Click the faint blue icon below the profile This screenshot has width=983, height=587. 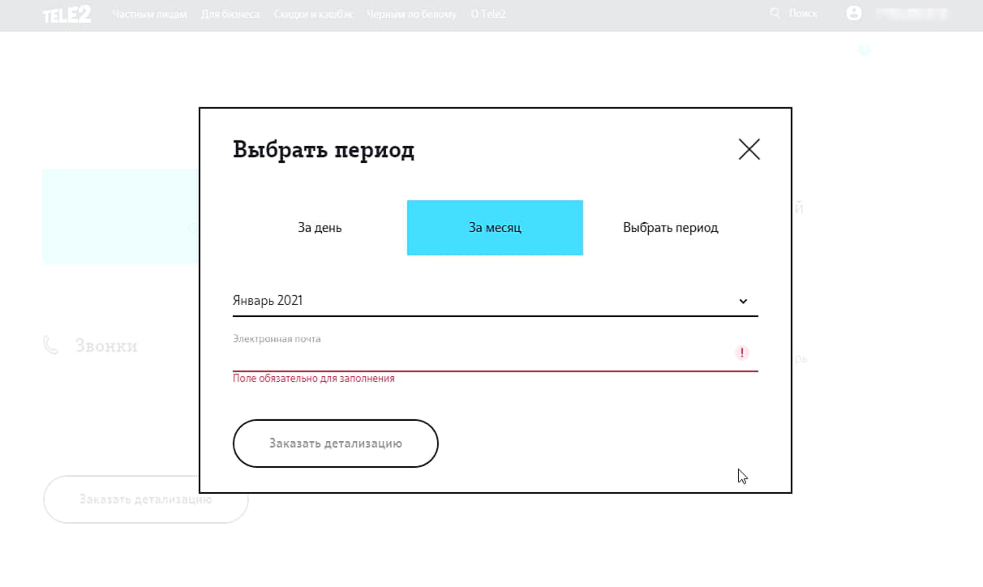pos(865,50)
